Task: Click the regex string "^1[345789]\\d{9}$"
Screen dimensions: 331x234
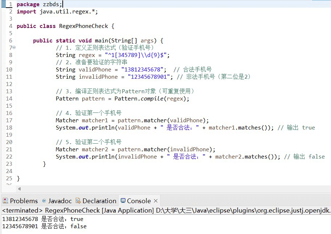Action: pos(136,55)
